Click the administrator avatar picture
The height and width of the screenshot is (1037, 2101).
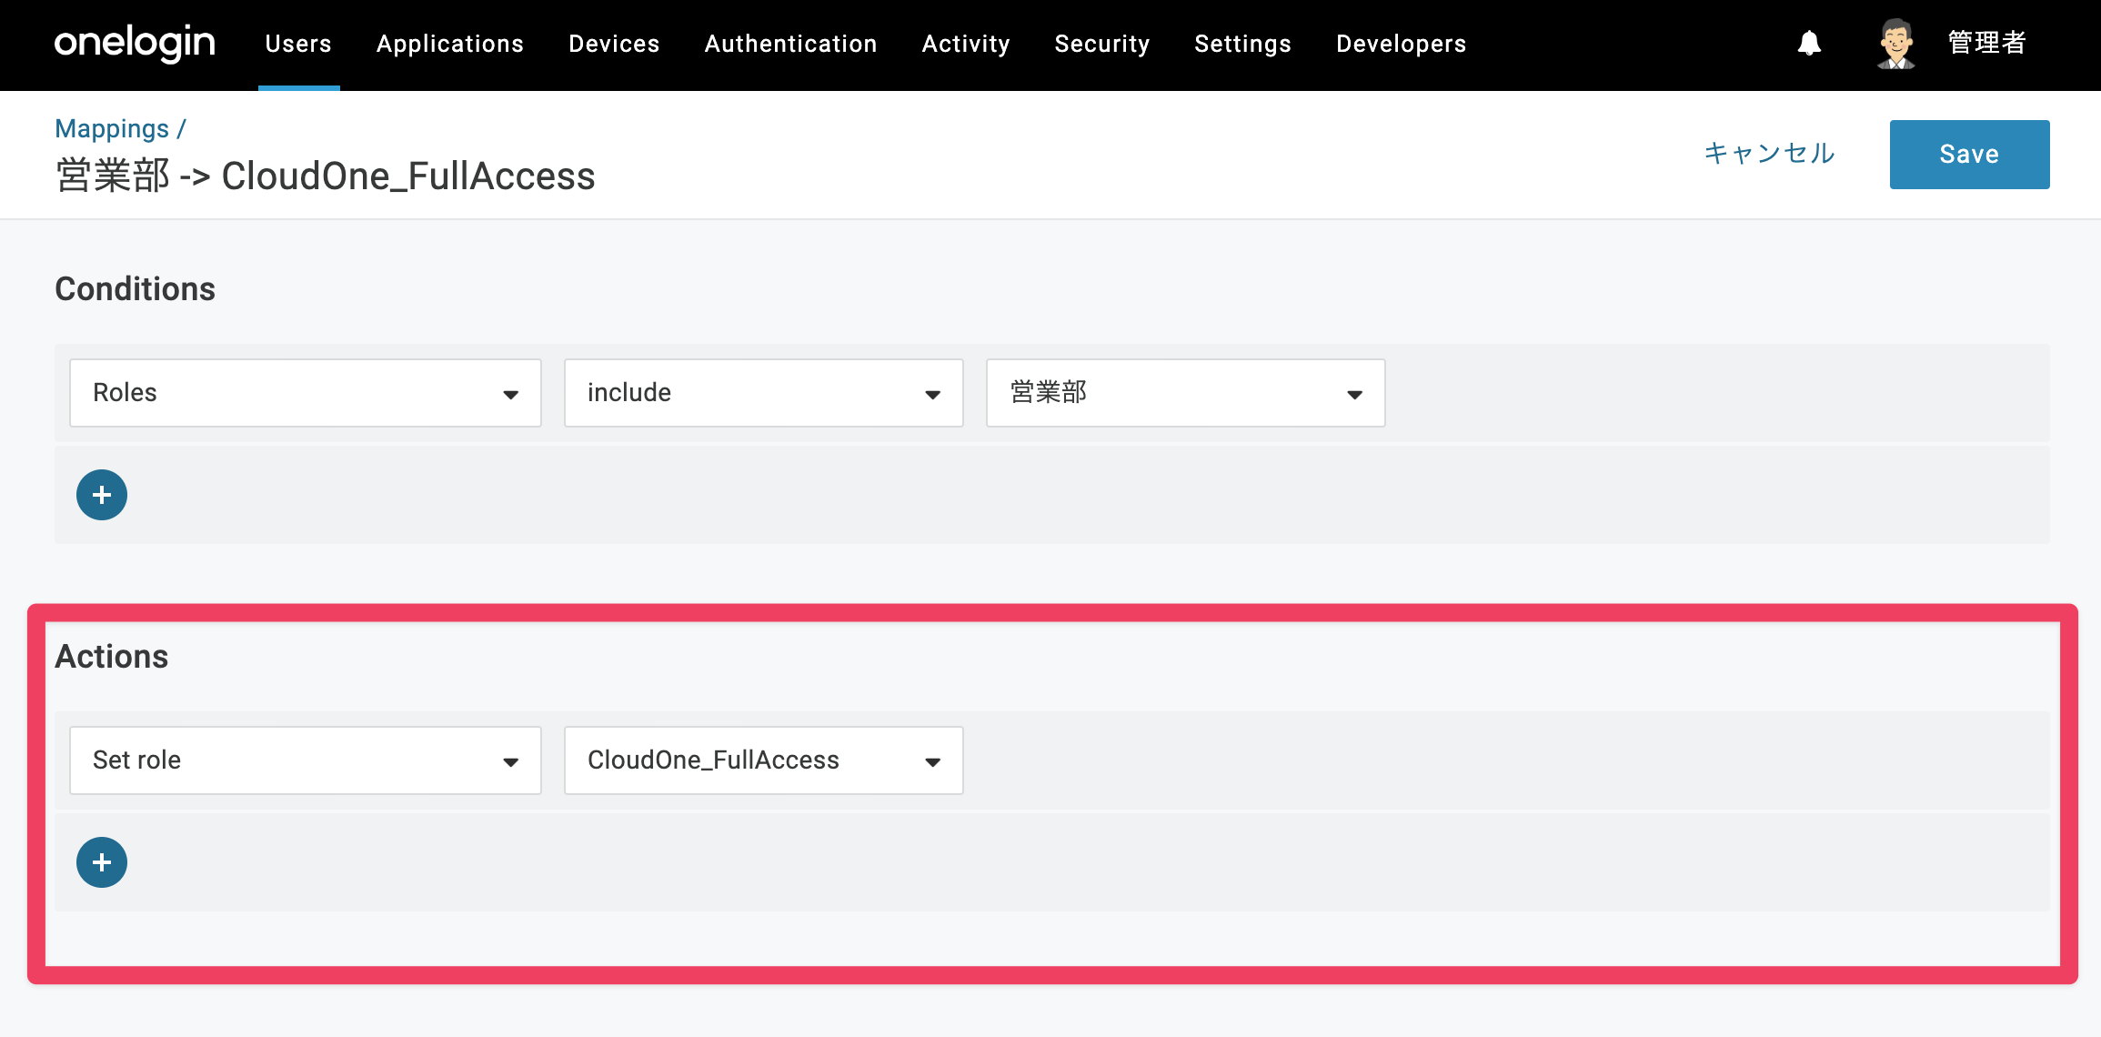tap(1896, 44)
